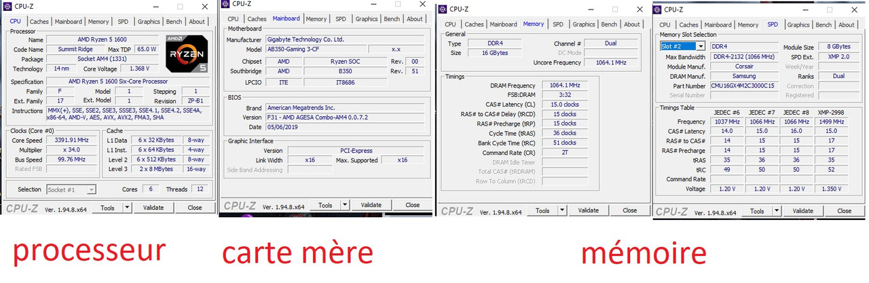Switch to Mainboard tab in CPU window
Image resolution: width=869 pixels, height=283 pixels.
[x=69, y=22]
